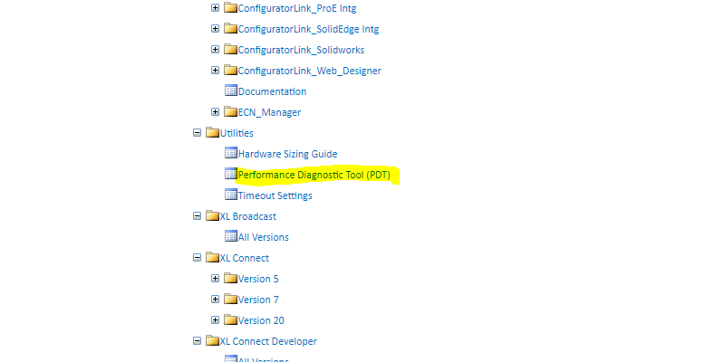706x362 pixels.
Task: Click the Timeout Settings list icon
Action: click(x=231, y=195)
